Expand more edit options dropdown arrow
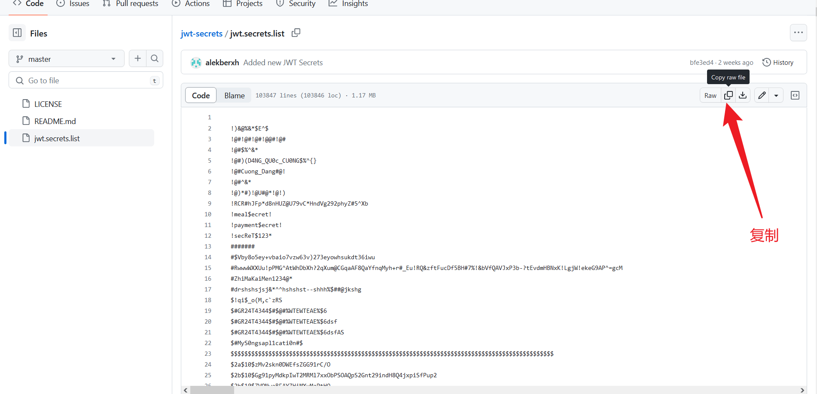This screenshot has width=817, height=394. coord(776,95)
